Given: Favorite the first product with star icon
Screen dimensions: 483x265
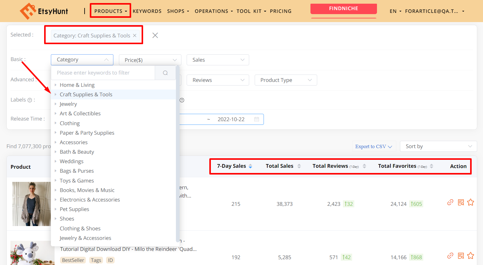Looking at the screenshot, I should pos(471,202).
